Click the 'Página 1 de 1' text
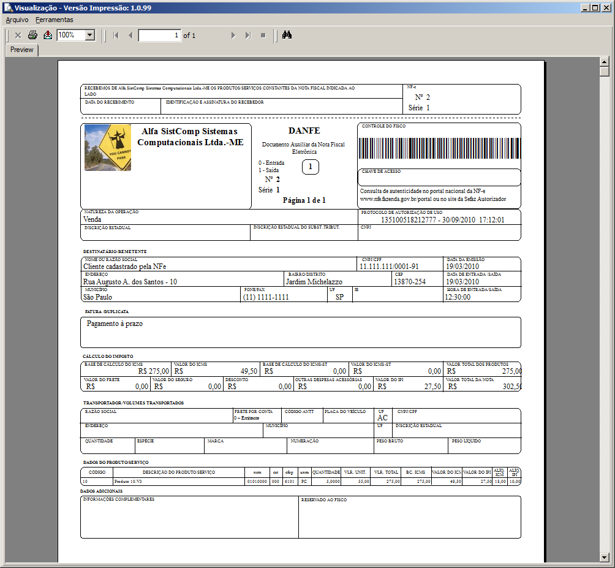615x568 pixels. (304, 200)
